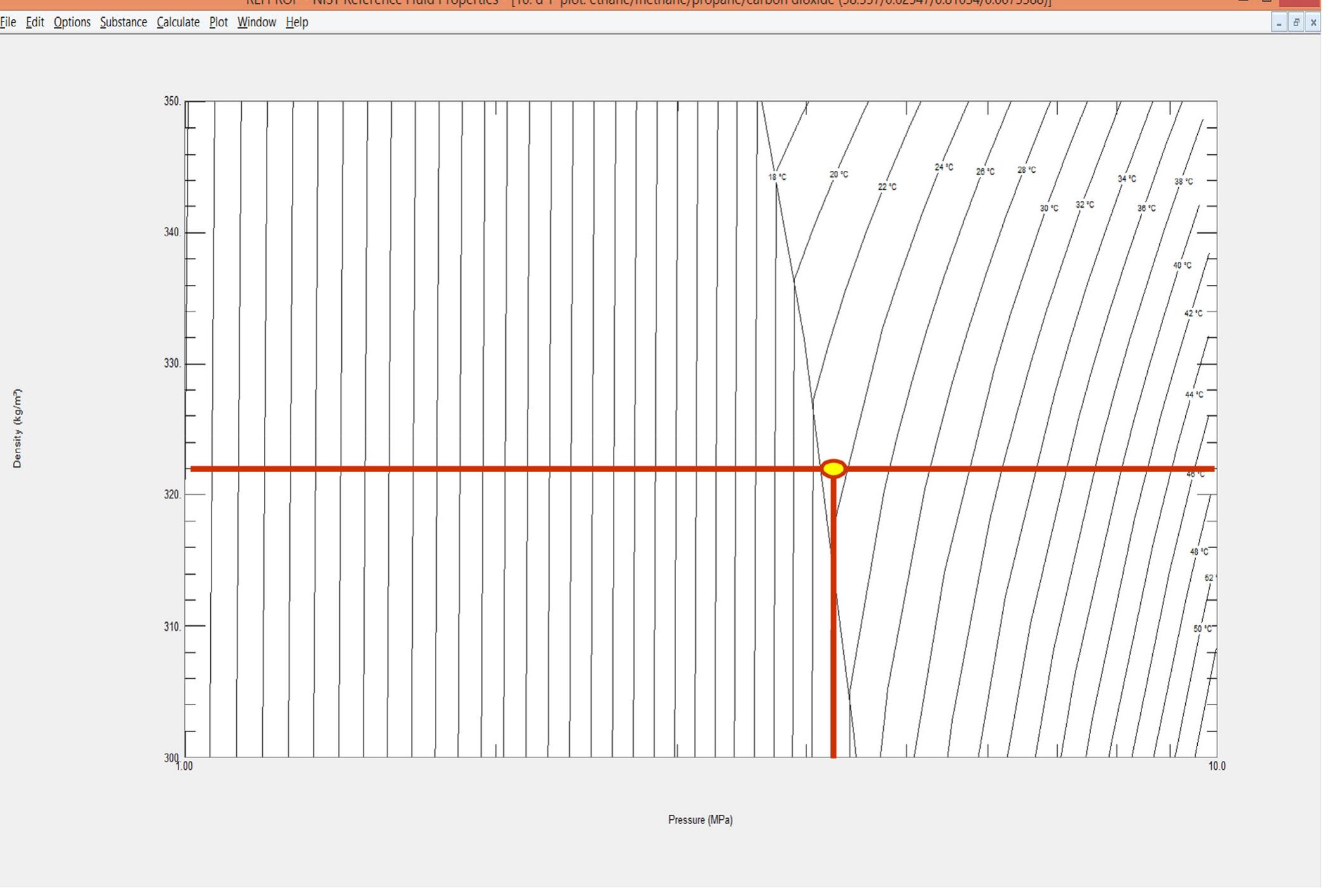Viewport: 1339px width, 888px height.
Task: Click the 350 density axis tick label
Action: (x=172, y=101)
